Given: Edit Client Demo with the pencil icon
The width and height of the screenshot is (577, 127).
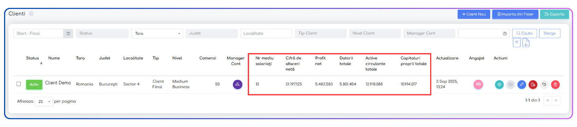Looking at the screenshot, I should 522,84.
